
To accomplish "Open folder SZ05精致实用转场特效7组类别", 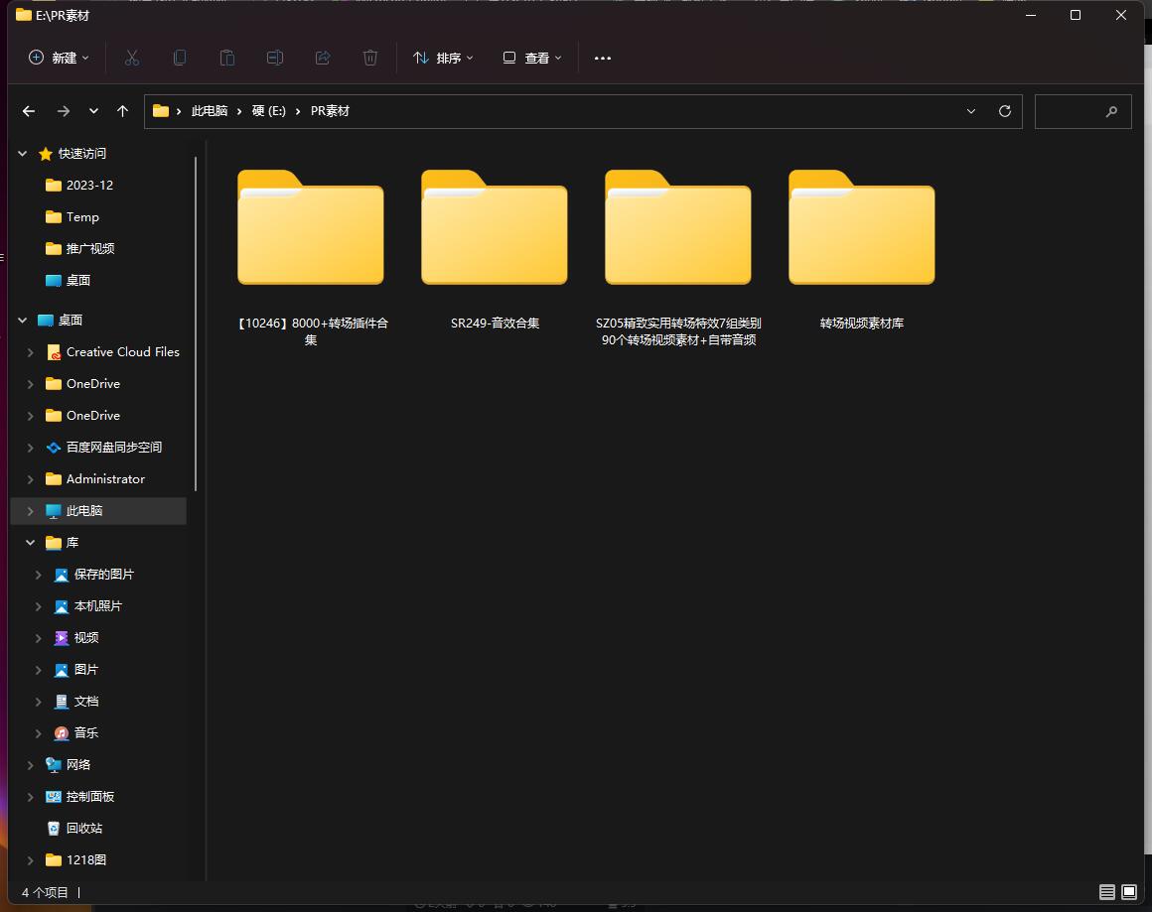I will [x=678, y=258].
